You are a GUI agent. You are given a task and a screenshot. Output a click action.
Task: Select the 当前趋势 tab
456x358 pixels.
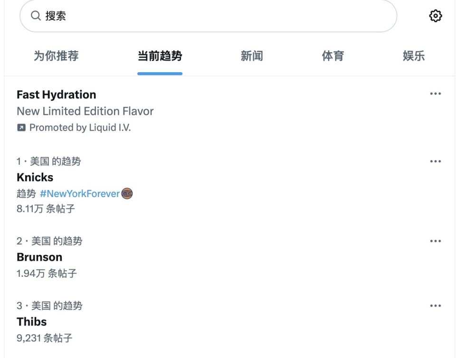[160, 56]
